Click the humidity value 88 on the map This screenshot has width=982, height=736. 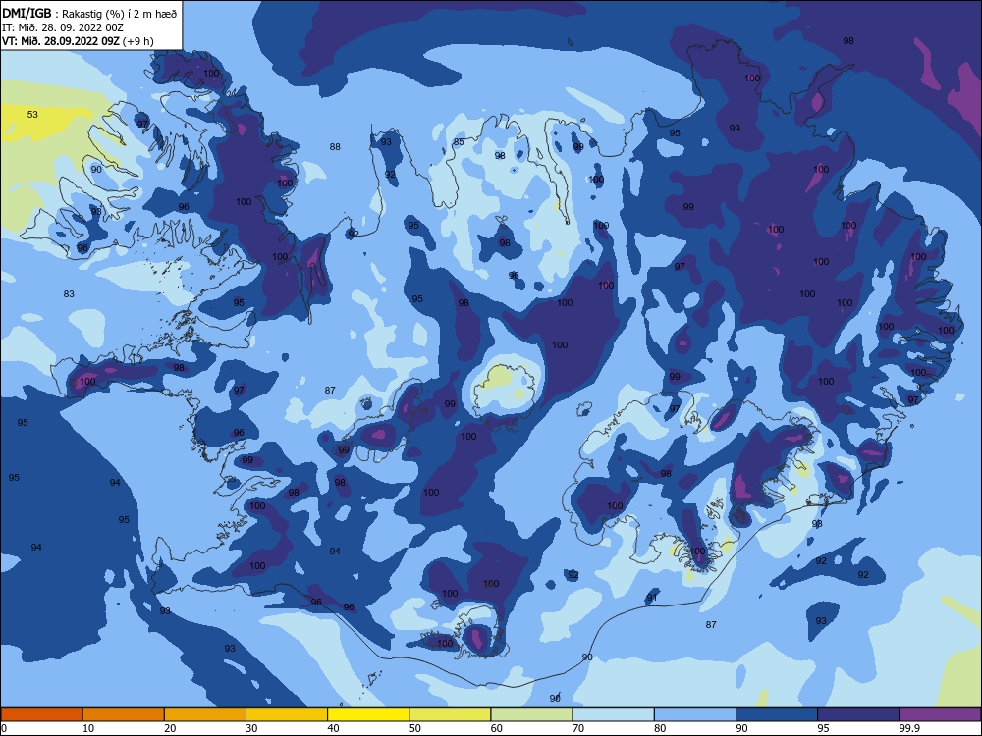tap(335, 147)
